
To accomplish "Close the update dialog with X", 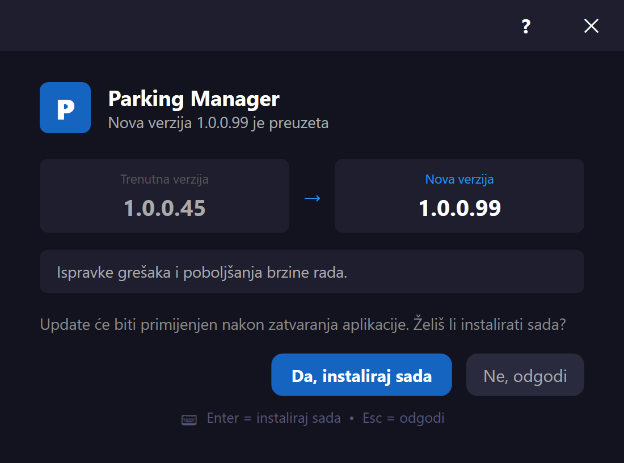I will (591, 26).
